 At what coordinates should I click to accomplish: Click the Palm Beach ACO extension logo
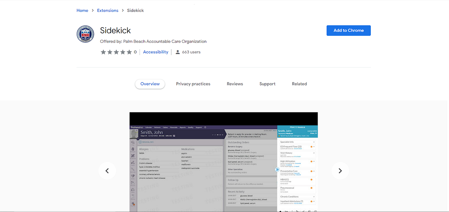[85, 34]
